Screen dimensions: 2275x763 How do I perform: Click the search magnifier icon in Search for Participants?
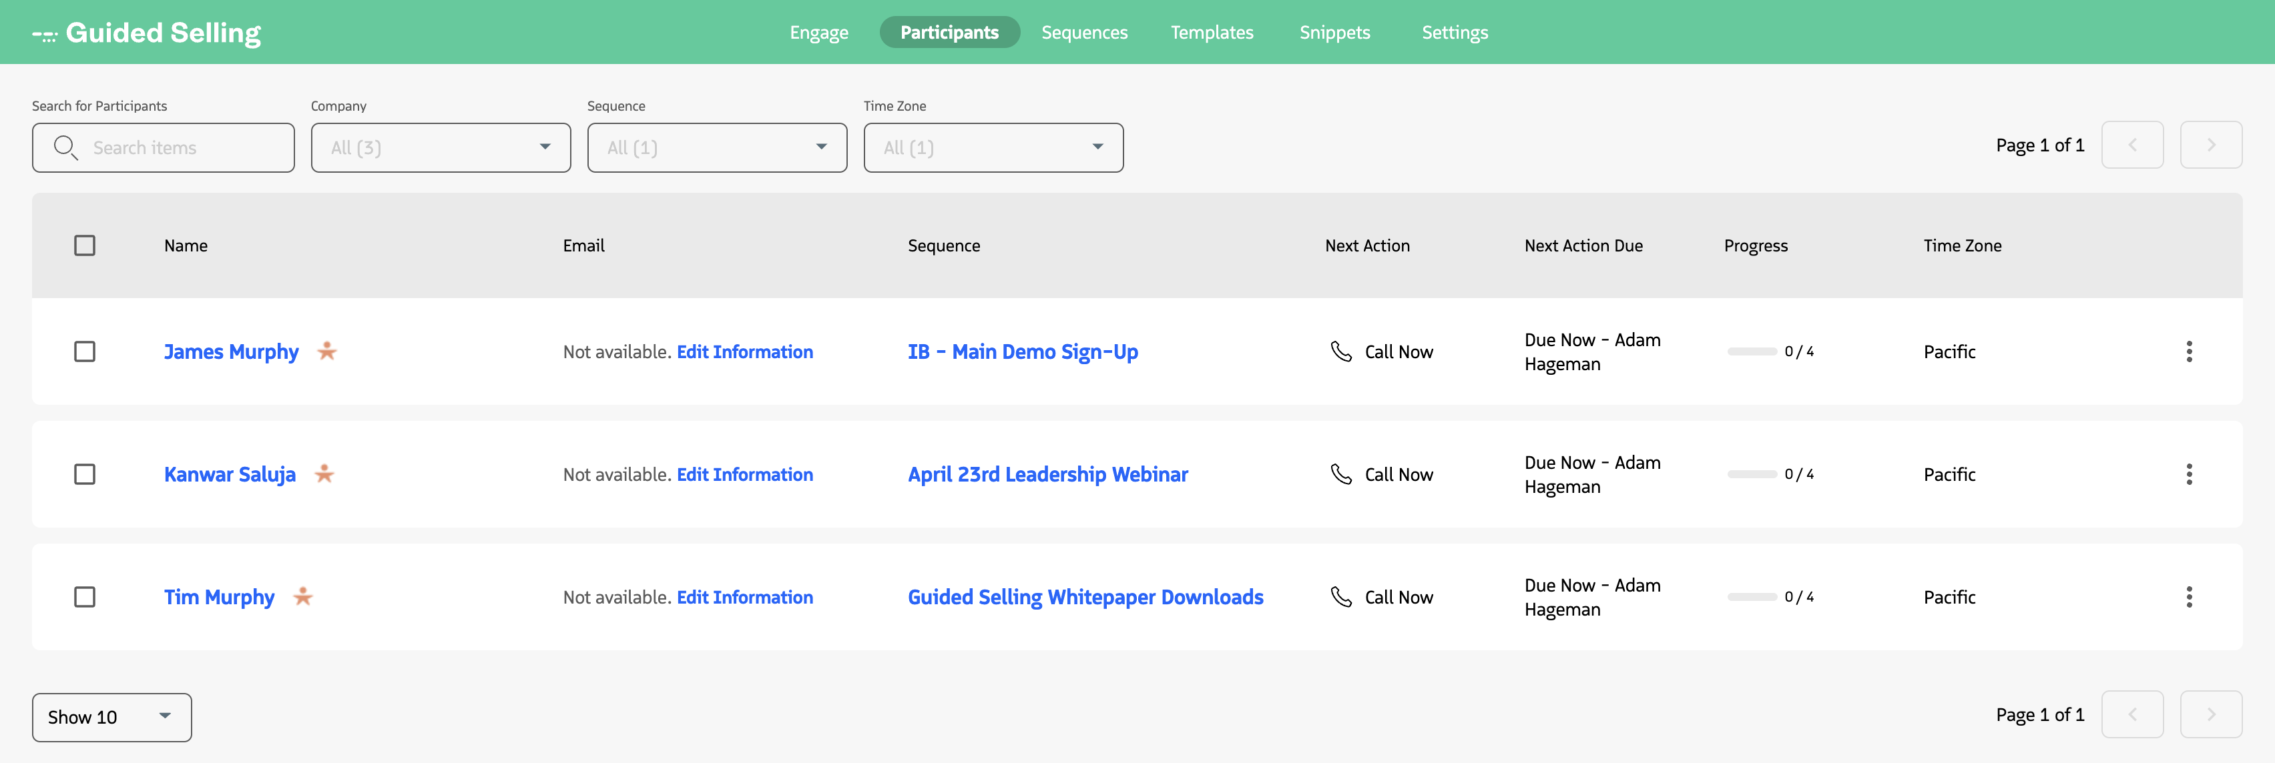(x=66, y=147)
